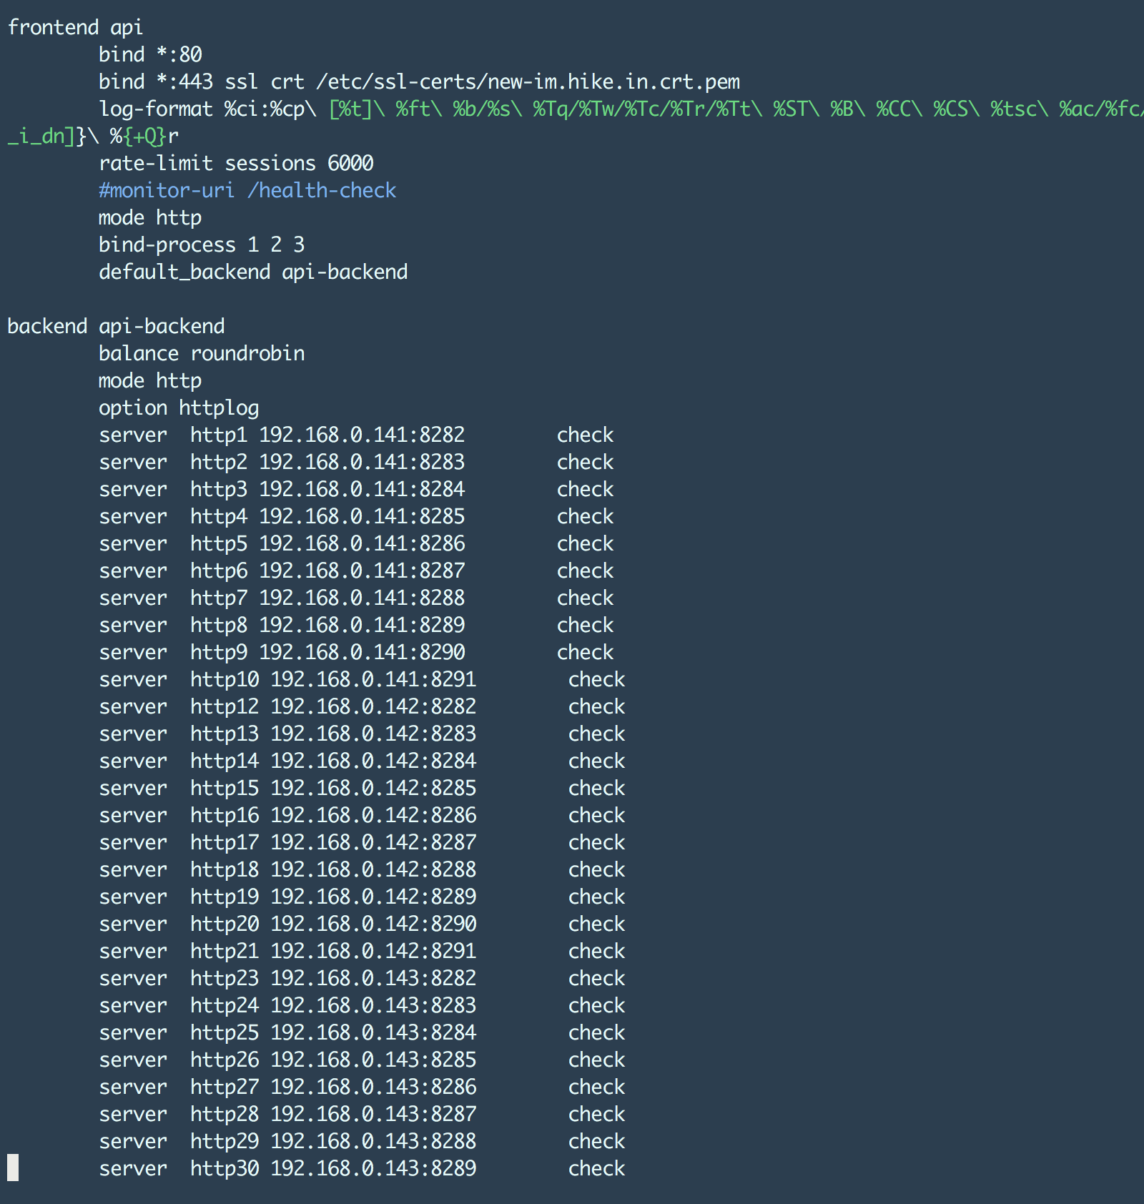Click the 'check' keyword on http5 line
The height and width of the screenshot is (1204, 1144).
coord(585,543)
